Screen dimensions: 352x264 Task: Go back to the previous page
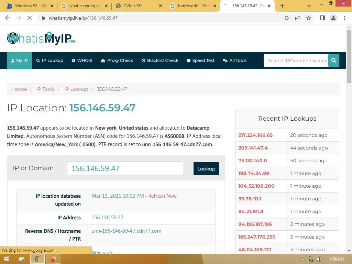click(x=8, y=18)
